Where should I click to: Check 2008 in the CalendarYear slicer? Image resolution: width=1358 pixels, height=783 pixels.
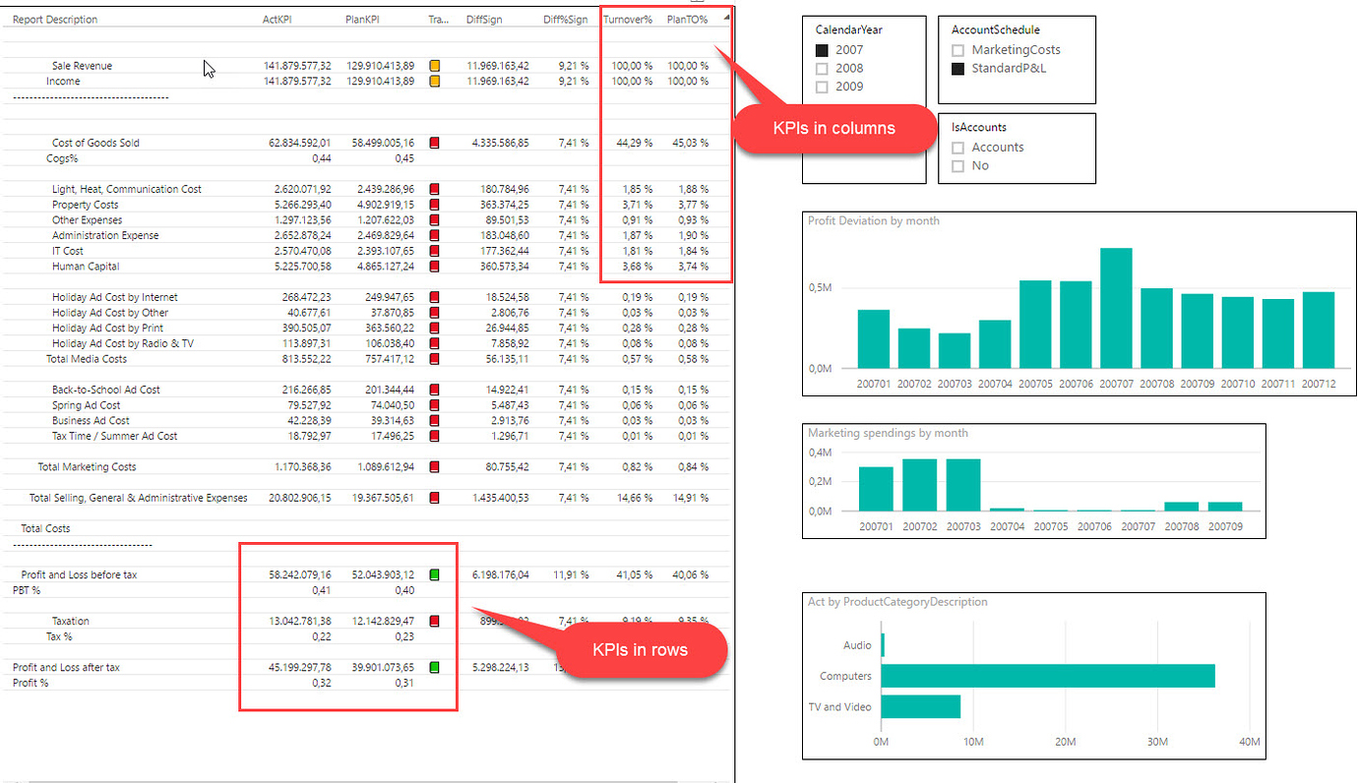pyautogui.click(x=821, y=68)
